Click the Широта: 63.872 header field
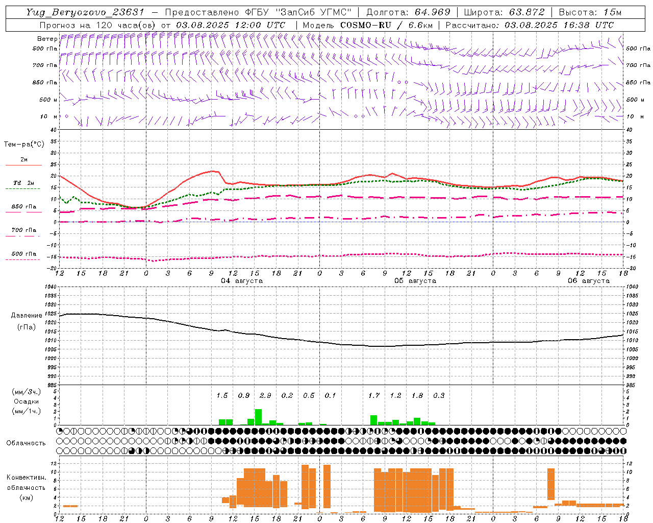This screenshot has width=653, height=523. tap(505, 12)
